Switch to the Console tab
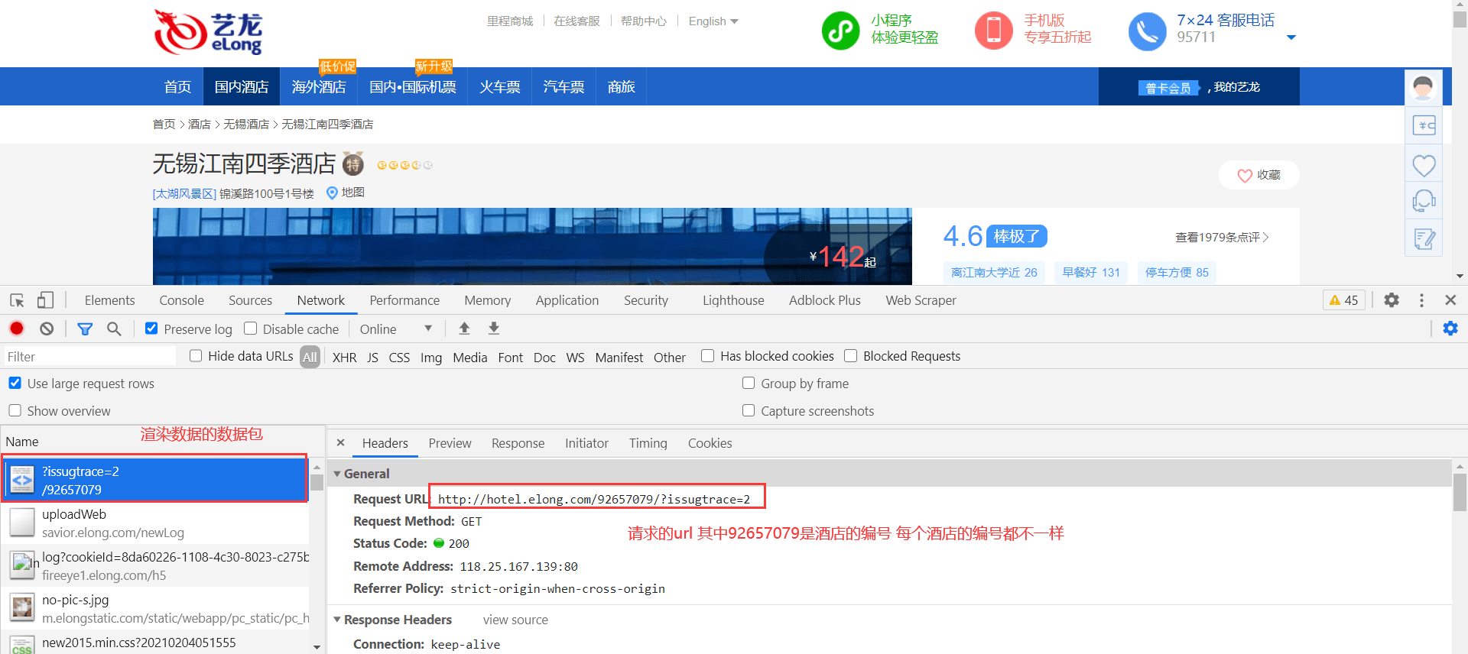The height and width of the screenshot is (654, 1468). tap(181, 300)
